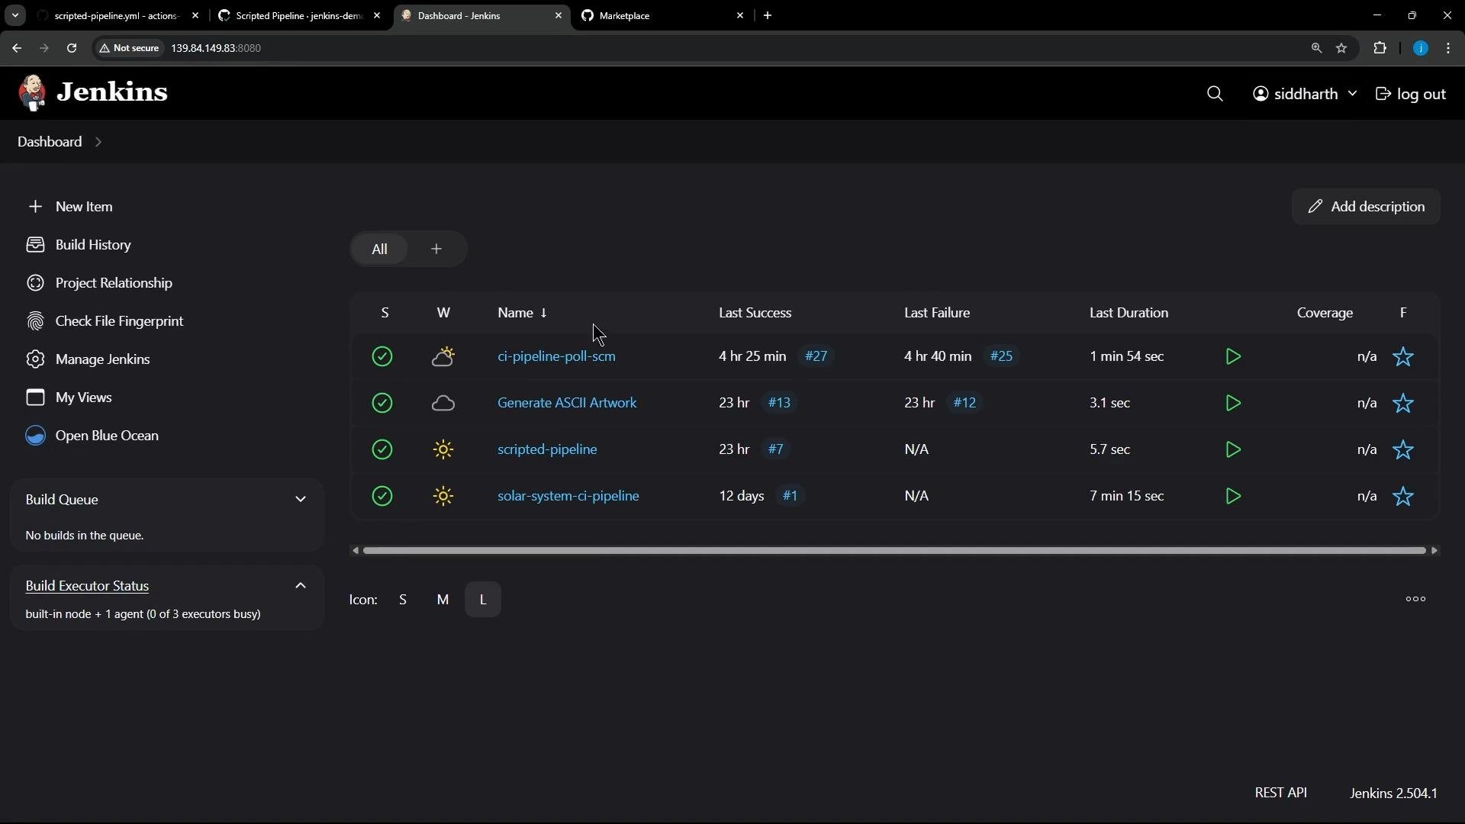Screen dimensions: 1465x824
Task: Bookmark this page with star icon
Action: click(1341, 48)
